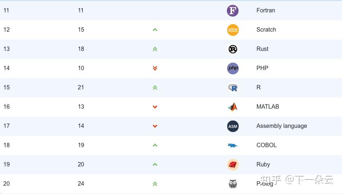
Task: Click the MATLAB logo icon
Action: pyautogui.click(x=233, y=107)
